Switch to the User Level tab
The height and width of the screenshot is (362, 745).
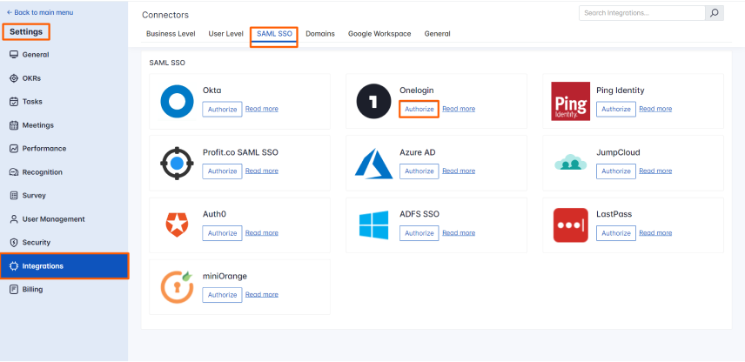(225, 34)
